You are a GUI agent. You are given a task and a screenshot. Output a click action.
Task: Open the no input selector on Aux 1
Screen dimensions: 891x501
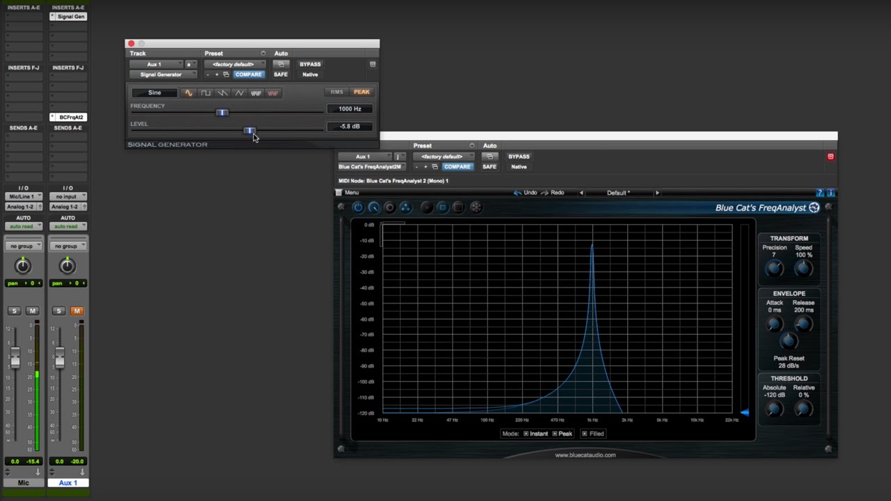point(68,196)
